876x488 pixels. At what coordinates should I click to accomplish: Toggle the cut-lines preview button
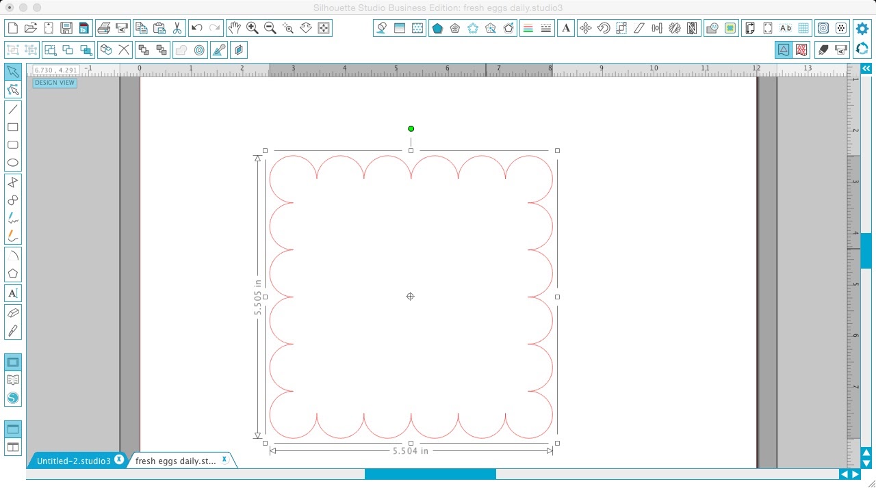coord(800,50)
